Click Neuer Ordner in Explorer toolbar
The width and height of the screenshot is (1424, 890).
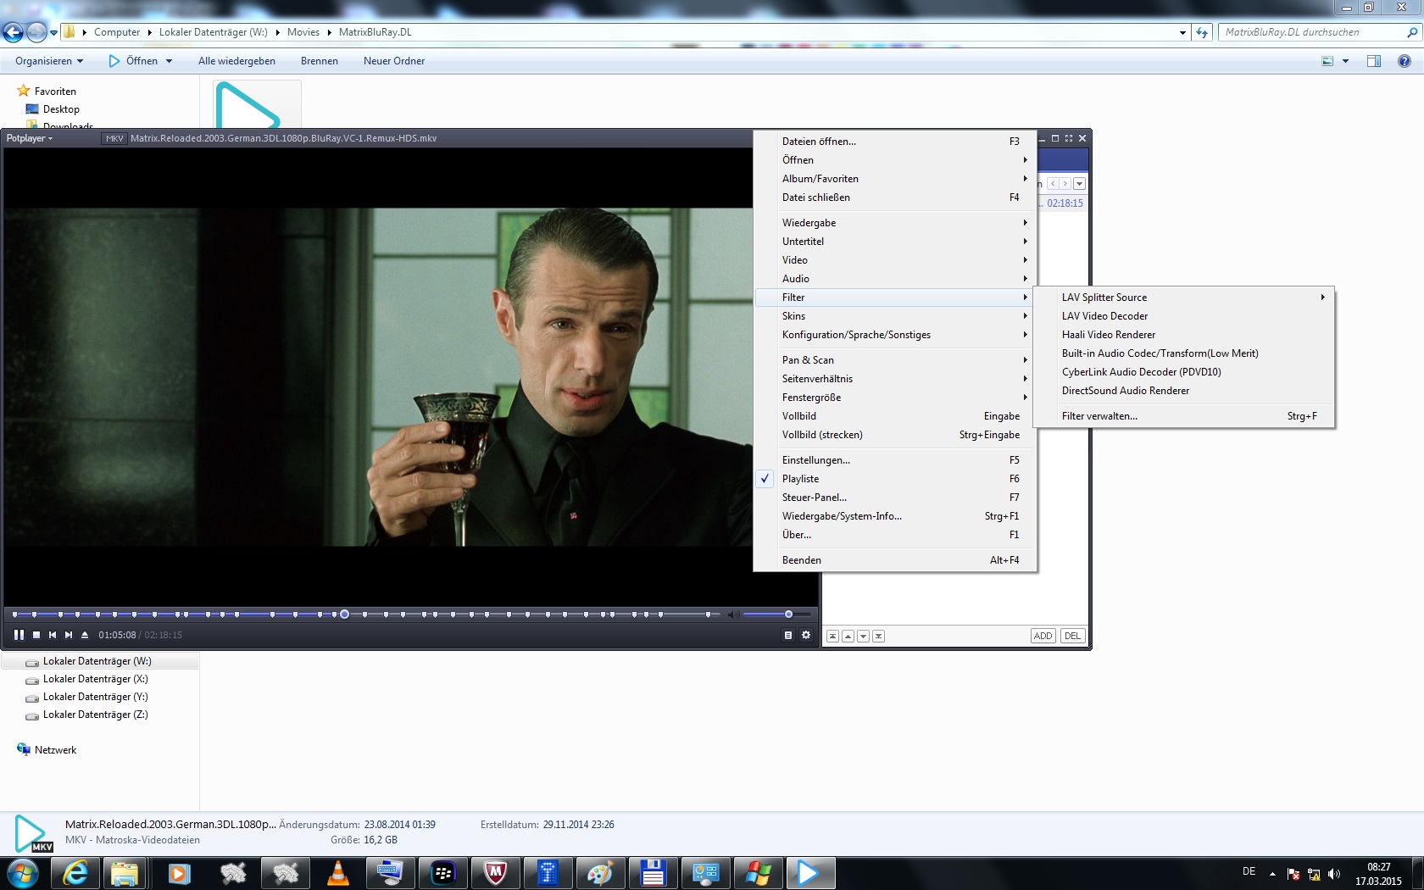[394, 61]
